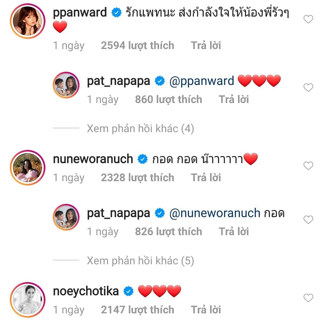This screenshot has height=328, width=328.
Task: Show the 860 lượt thích likes list
Action: (169, 100)
